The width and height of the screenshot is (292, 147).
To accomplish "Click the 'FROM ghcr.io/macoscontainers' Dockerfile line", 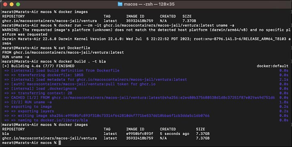I will (x=63, y=52).
